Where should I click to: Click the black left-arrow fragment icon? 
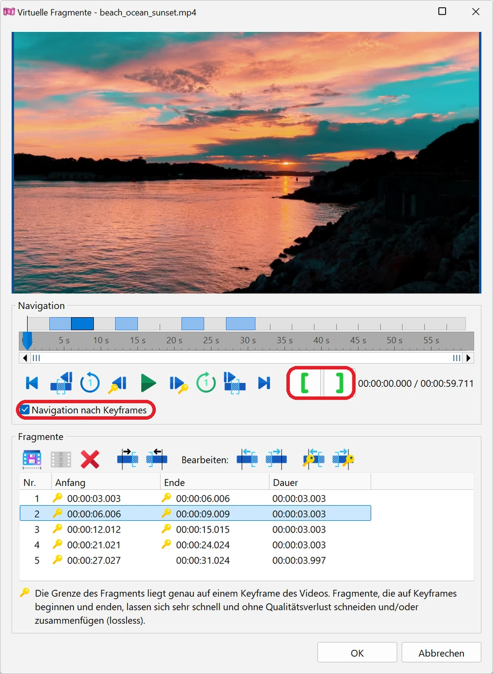click(157, 459)
